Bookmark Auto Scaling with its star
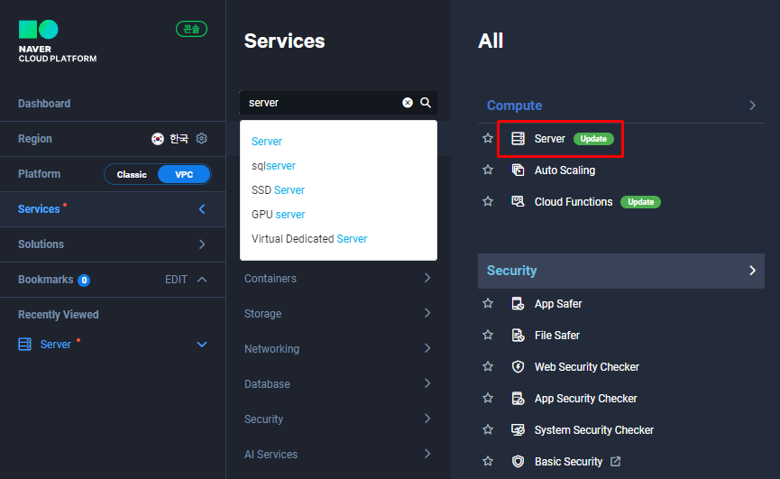This screenshot has width=780, height=479. [488, 170]
